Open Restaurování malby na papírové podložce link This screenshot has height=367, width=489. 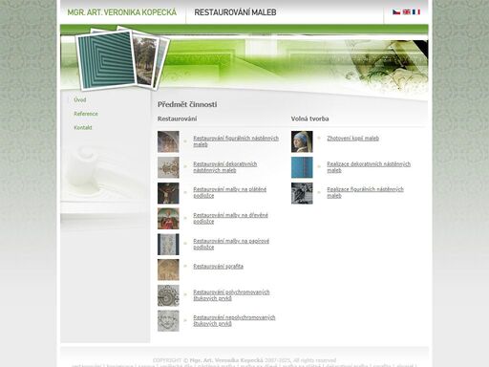pos(231,244)
